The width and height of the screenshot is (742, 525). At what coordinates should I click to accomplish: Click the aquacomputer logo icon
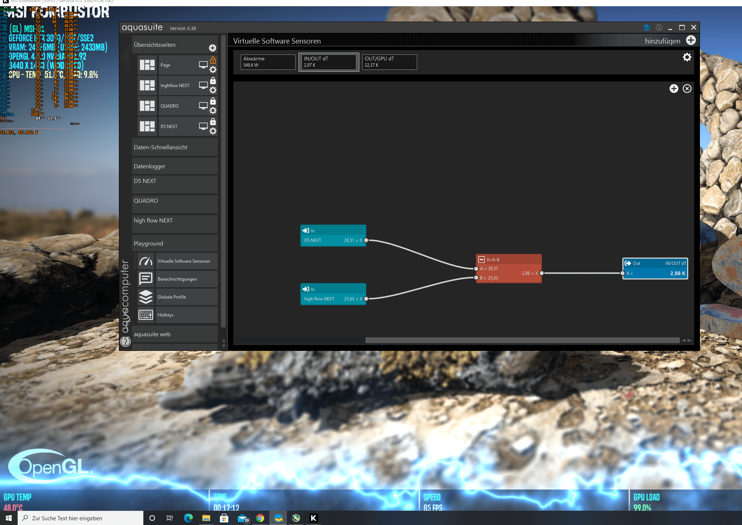pyautogui.click(x=125, y=341)
